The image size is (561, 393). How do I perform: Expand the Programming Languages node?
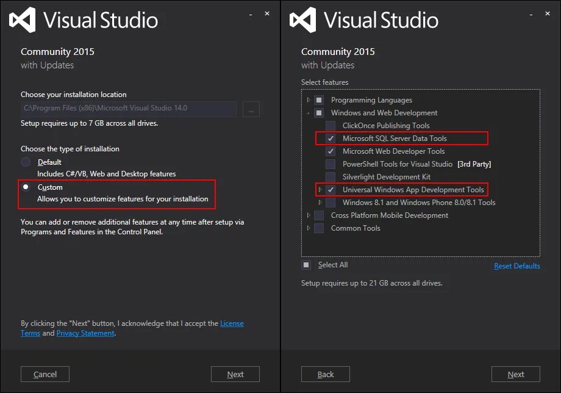click(x=309, y=100)
